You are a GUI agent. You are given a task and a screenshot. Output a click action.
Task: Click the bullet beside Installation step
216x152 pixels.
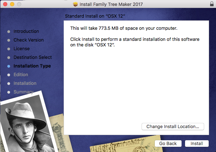9,83
